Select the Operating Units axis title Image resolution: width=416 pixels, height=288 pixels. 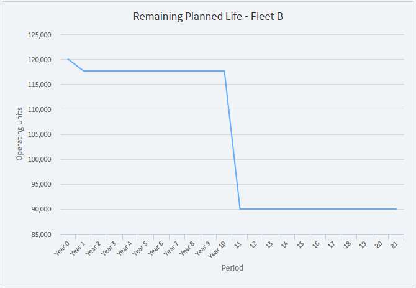(x=19, y=134)
